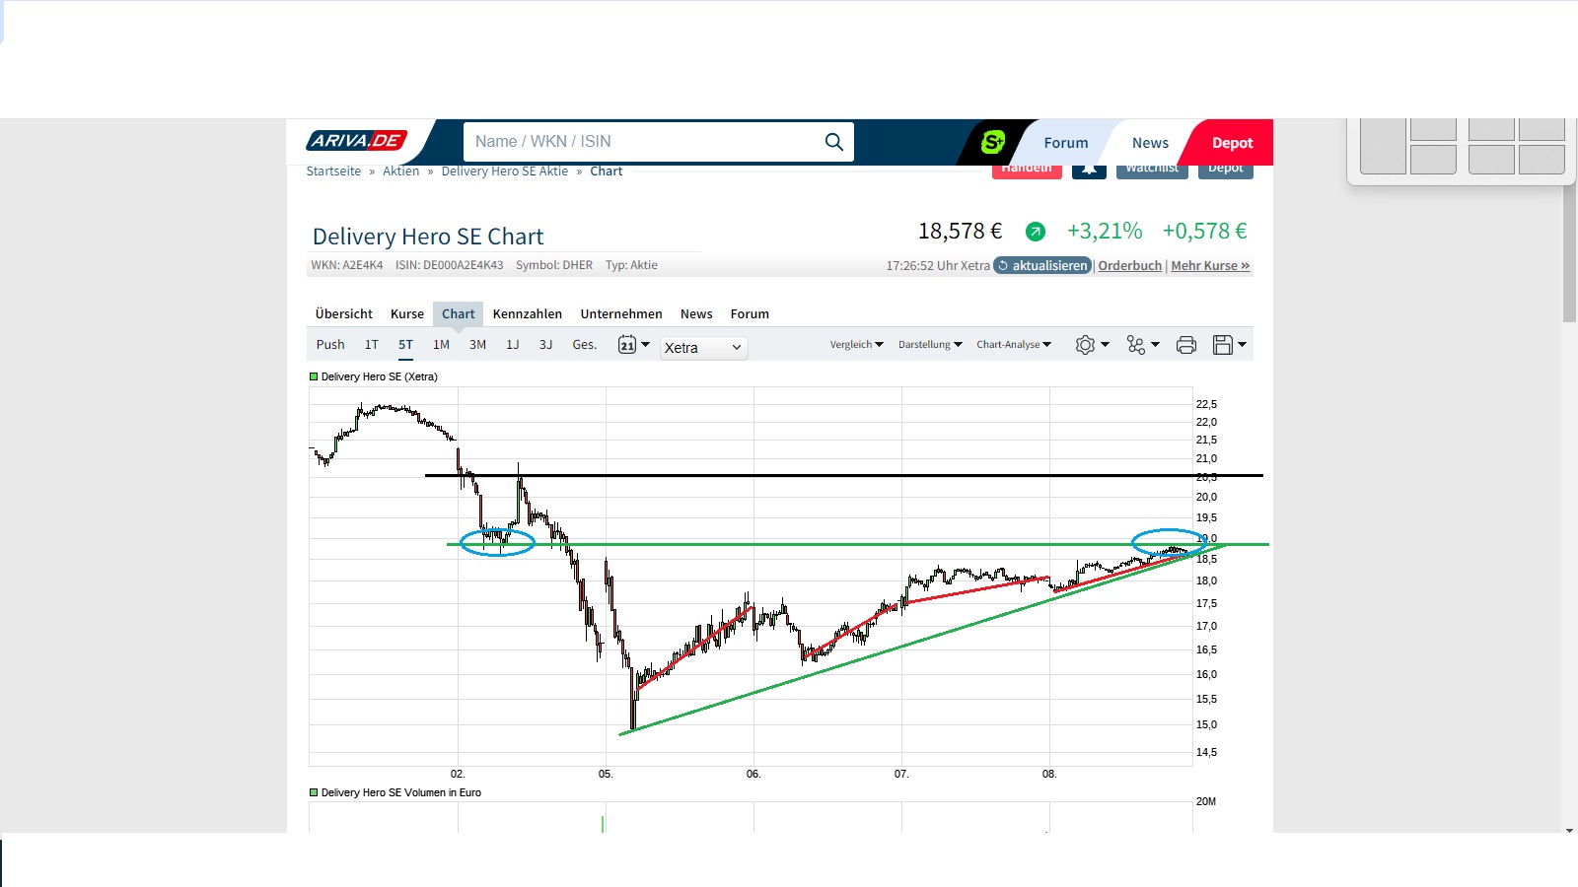Save the chart using the floppy disk icon
The image size is (1578, 887).
(x=1223, y=345)
